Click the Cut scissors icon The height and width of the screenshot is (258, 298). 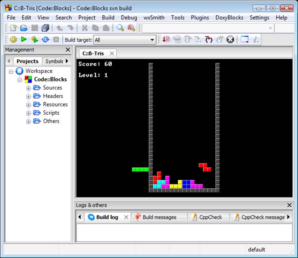tap(85, 28)
